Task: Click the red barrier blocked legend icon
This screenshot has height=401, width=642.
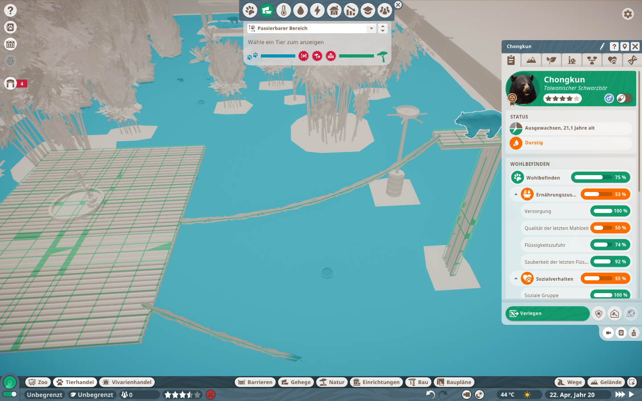Action: (x=304, y=56)
